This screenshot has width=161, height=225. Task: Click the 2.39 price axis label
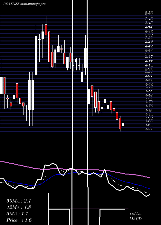pos(149,31)
